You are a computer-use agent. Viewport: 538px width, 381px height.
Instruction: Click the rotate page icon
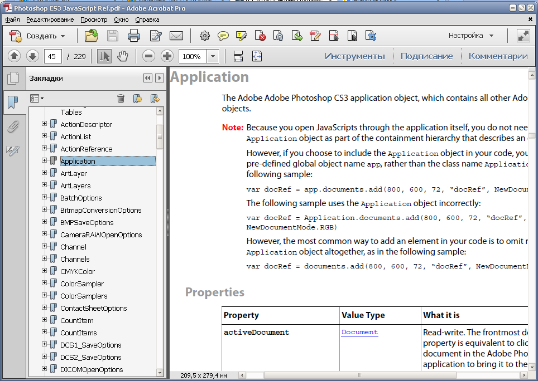(x=278, y=36)
